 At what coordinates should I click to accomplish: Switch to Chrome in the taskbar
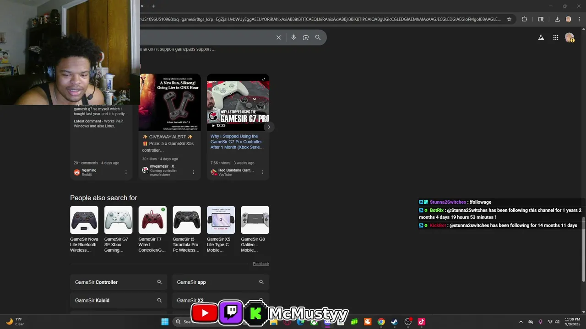[x=381, y=322]
